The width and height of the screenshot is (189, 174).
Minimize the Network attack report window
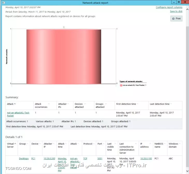point(174,2)
